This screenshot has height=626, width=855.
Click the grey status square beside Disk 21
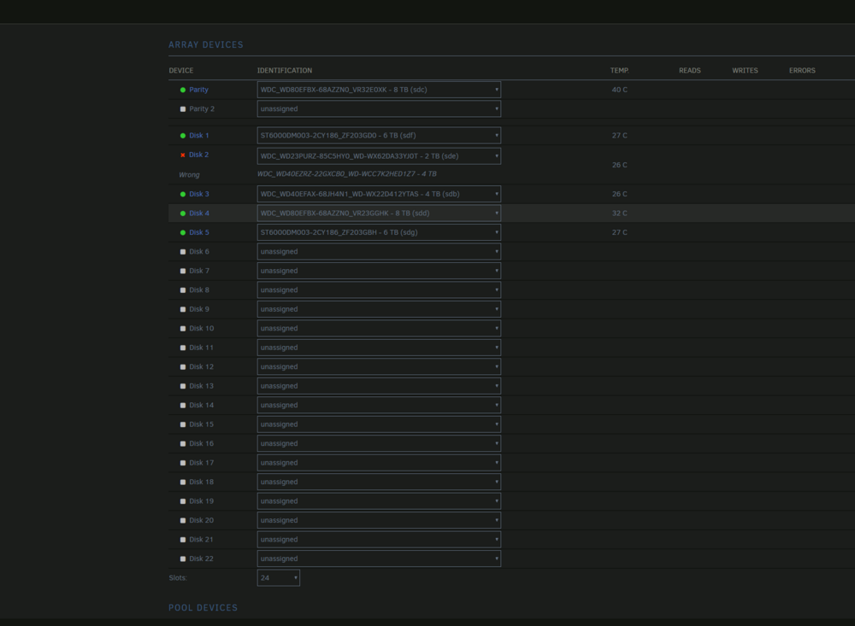click(x=183, y=540)
